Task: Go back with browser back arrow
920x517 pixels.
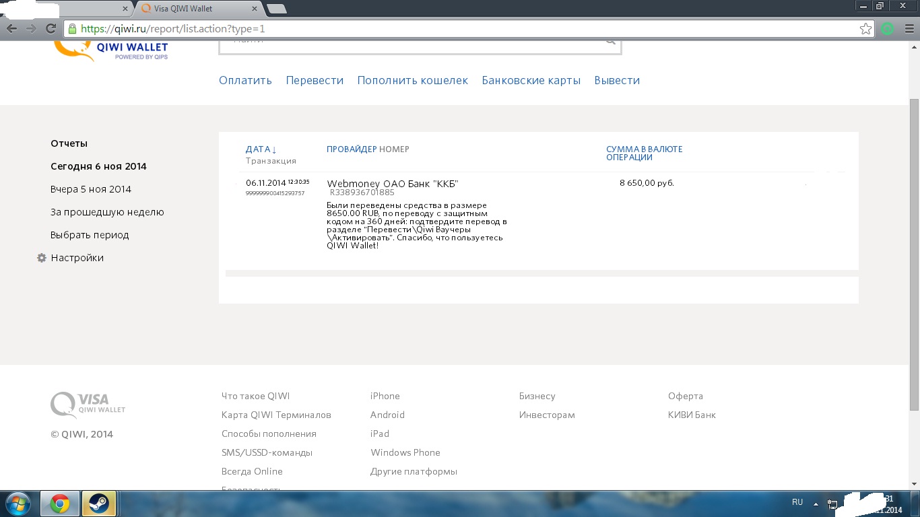Action: point(11,29)
